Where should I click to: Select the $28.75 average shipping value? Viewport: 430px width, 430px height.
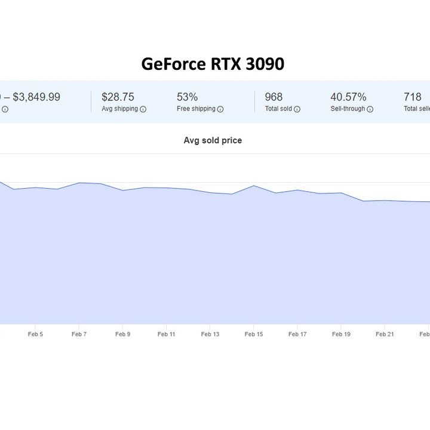tap(118, 97)
